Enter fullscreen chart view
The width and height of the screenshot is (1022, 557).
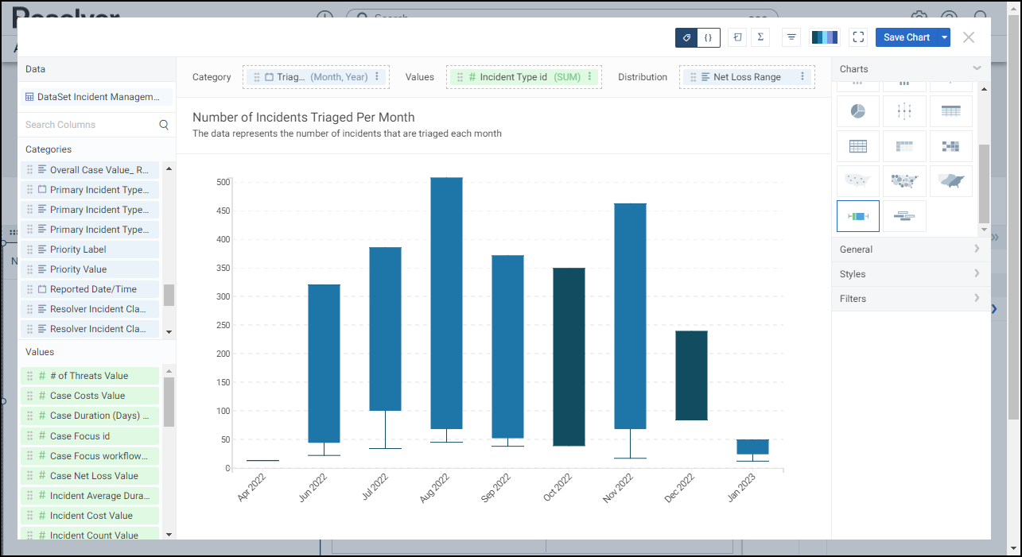click(857, 37)
